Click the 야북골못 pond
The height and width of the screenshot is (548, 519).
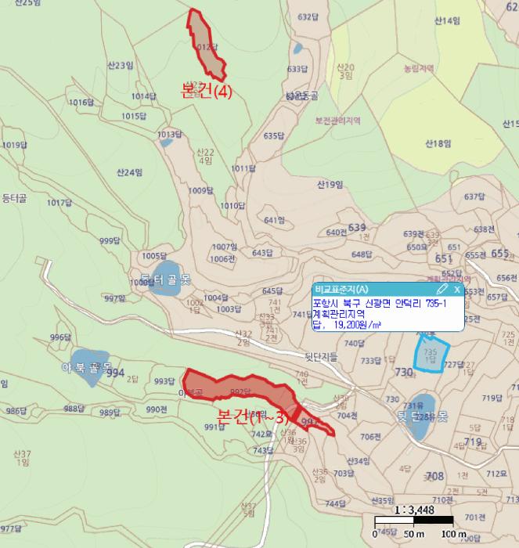pyautogui.click(x=89, y=367)
